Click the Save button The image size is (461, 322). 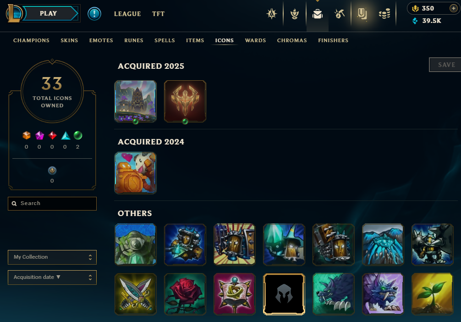click(x=445, y=65)
